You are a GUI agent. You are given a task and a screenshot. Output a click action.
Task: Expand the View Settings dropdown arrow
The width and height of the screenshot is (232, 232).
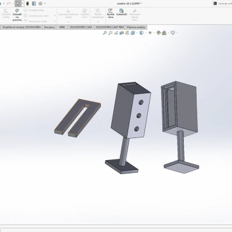177,33
